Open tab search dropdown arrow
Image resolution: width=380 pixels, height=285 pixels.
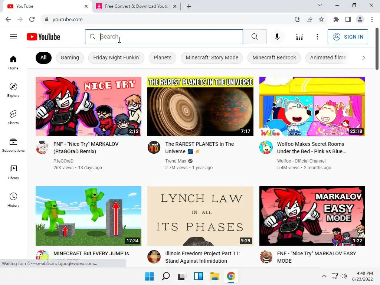(x=320, y=5)
